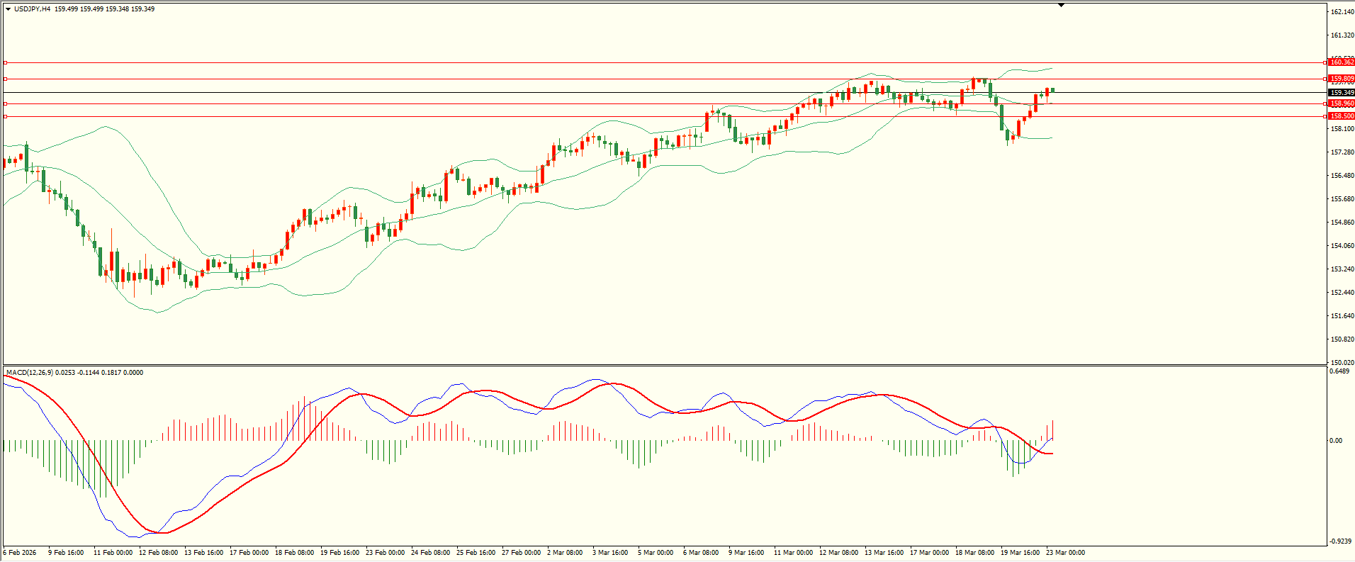Click the MACD(12,26,9) indicator label
This screenshot has height=562, width=1355.
pyautogui.click(x=29, y=373)
